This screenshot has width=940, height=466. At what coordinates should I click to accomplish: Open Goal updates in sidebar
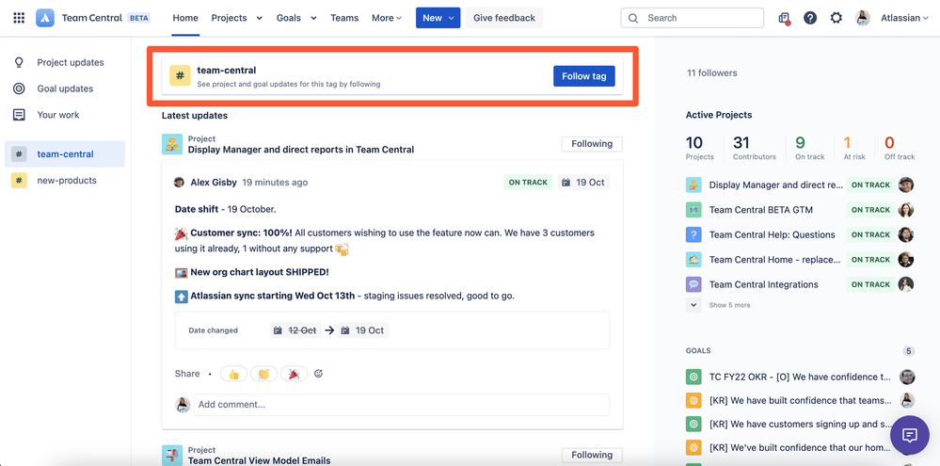[65, 88]
